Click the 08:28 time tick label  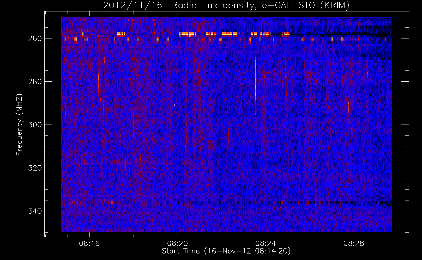coord(354,244)
